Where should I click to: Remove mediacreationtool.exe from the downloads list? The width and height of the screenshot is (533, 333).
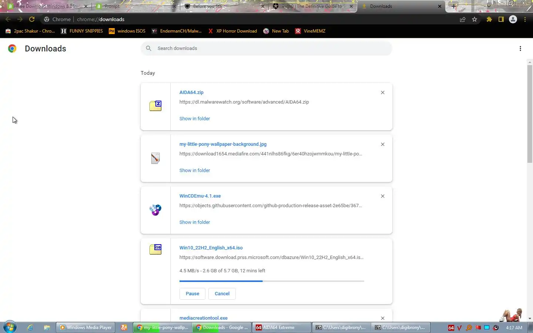coord(383,318)
